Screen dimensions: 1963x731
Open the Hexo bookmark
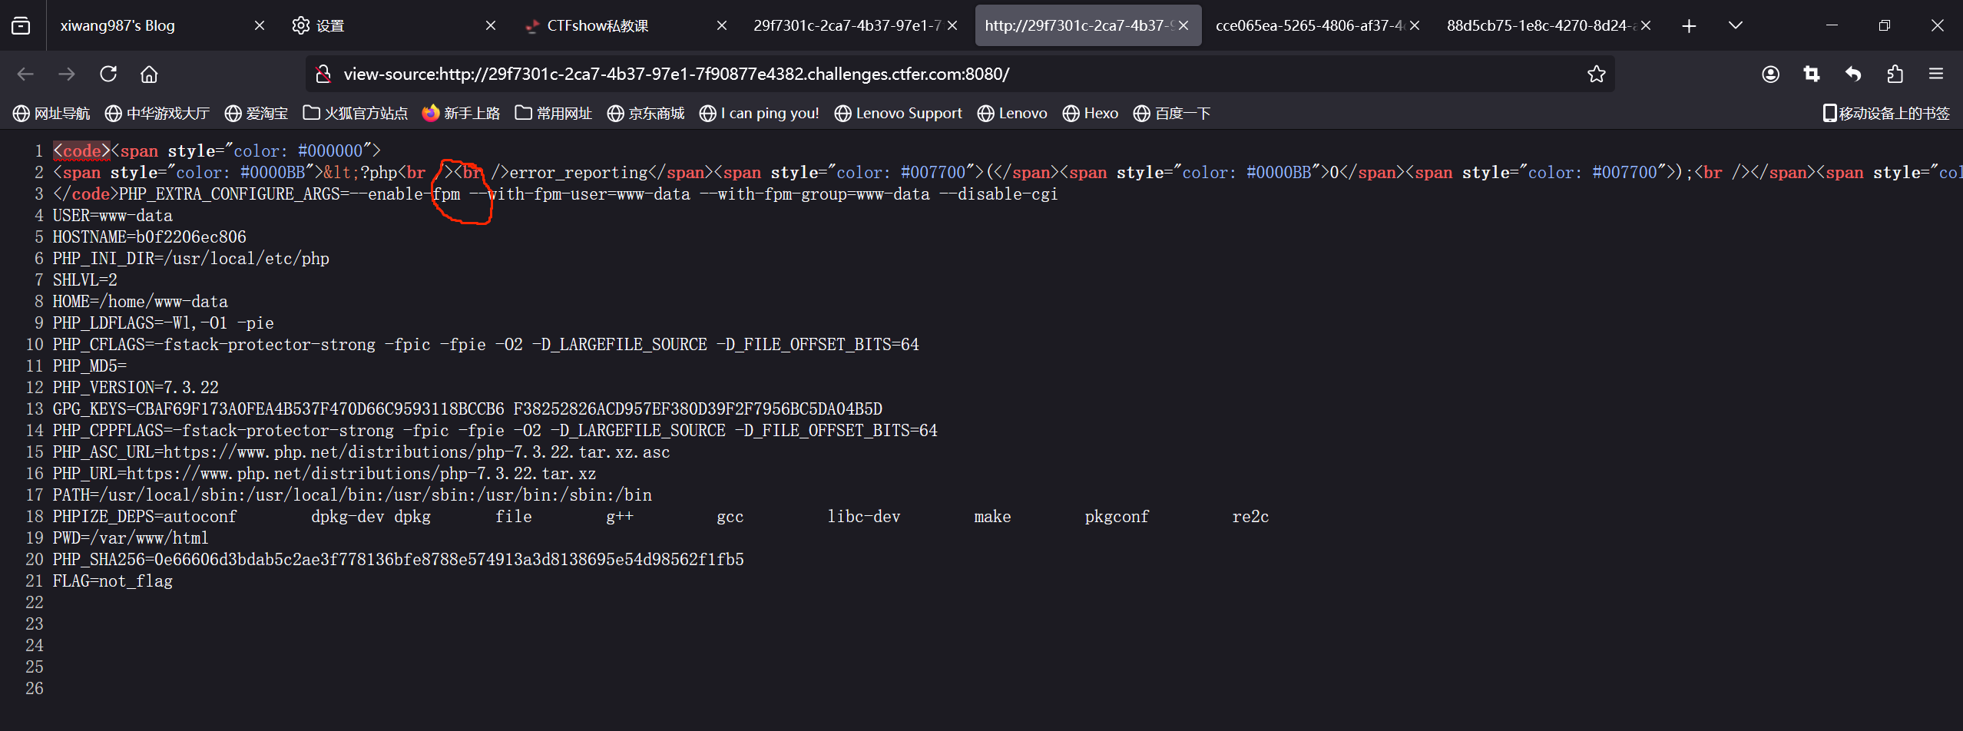[1091, 114]
